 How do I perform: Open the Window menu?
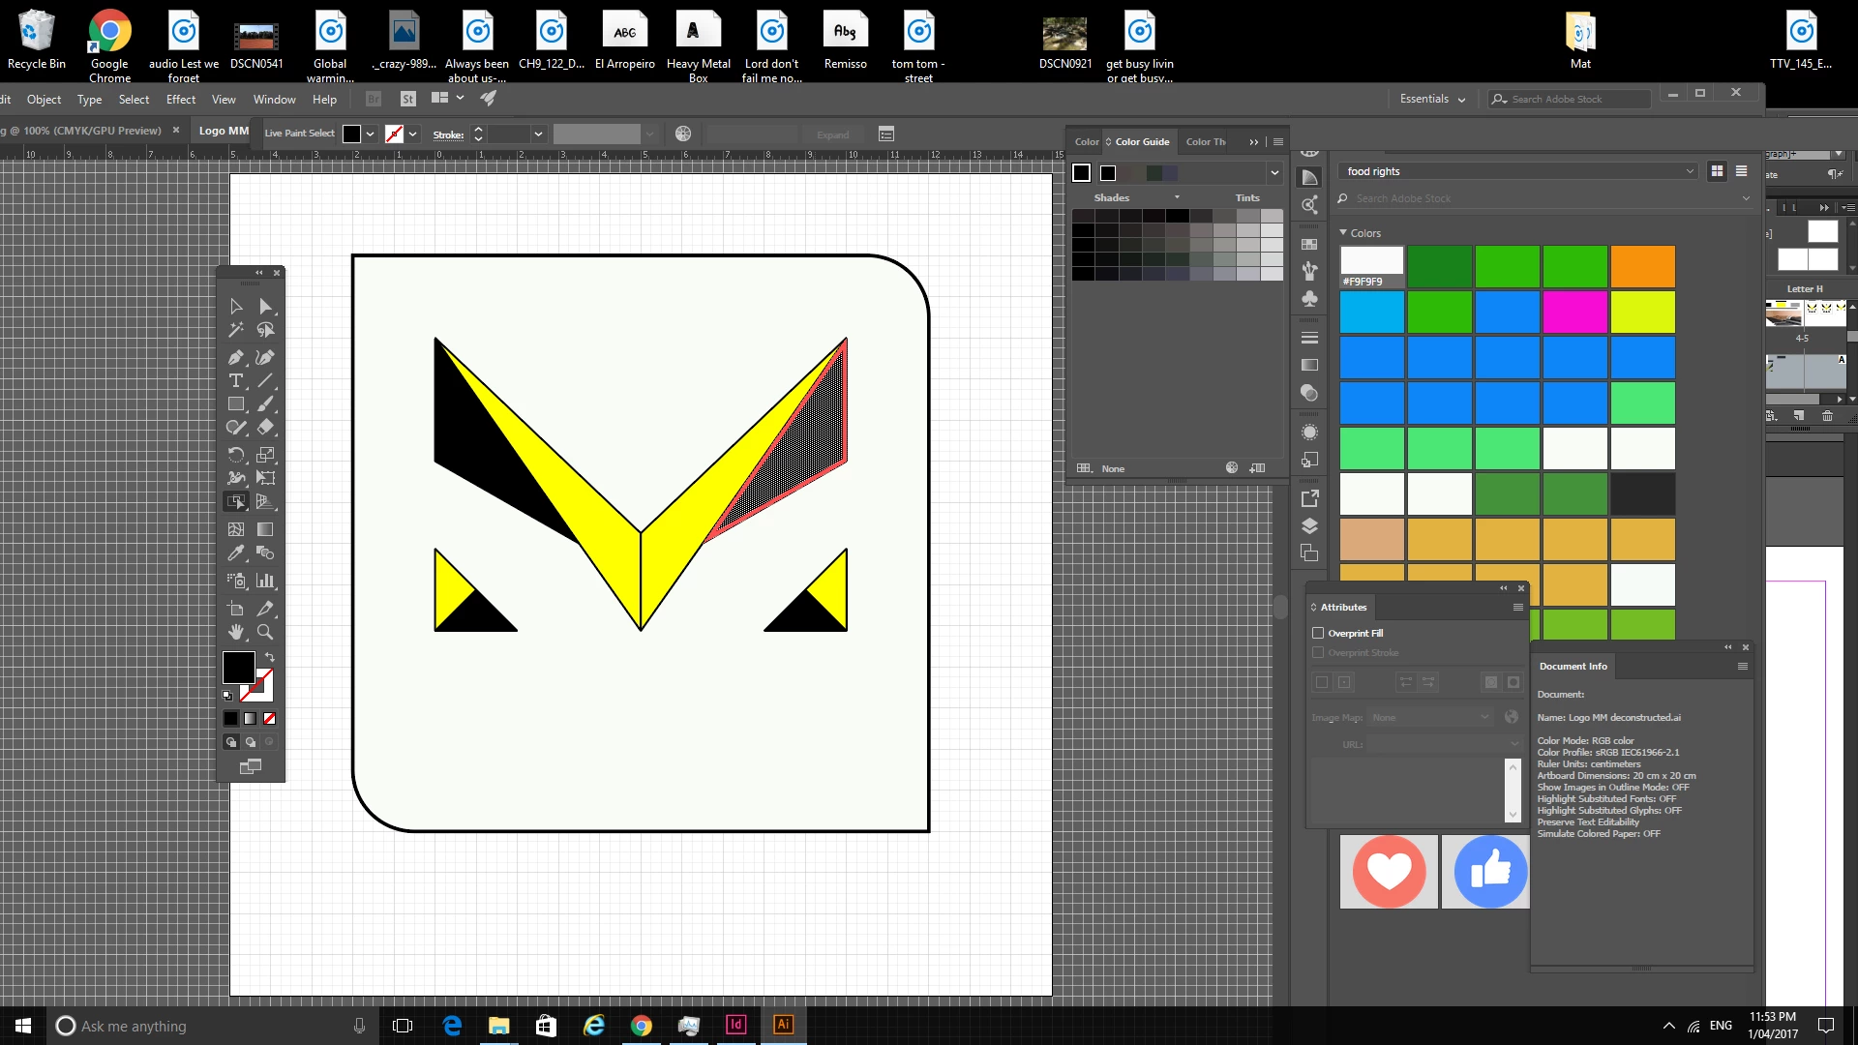(274, 99)
